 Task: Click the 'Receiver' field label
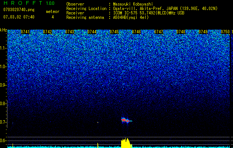pos(75,13)
